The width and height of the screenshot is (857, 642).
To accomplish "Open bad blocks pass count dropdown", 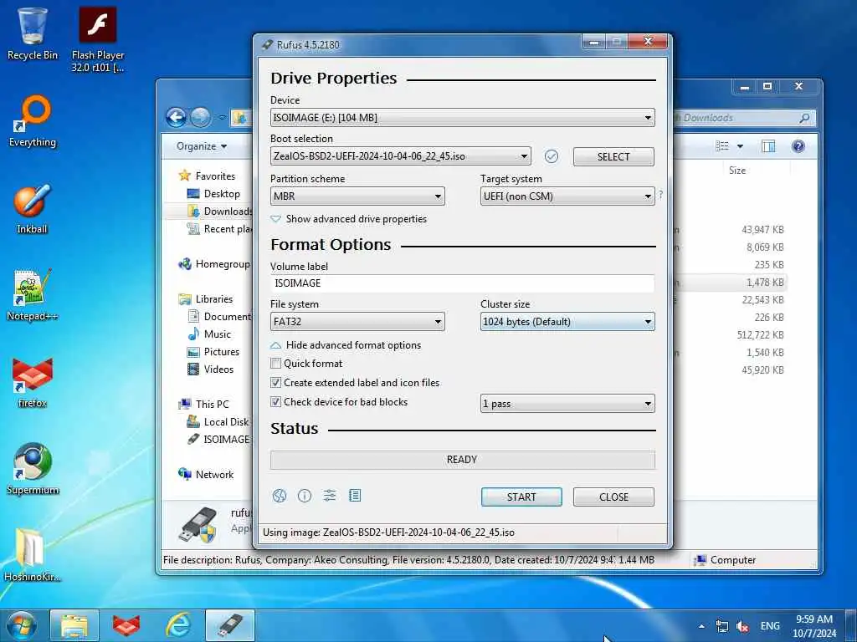I will 567,404.
